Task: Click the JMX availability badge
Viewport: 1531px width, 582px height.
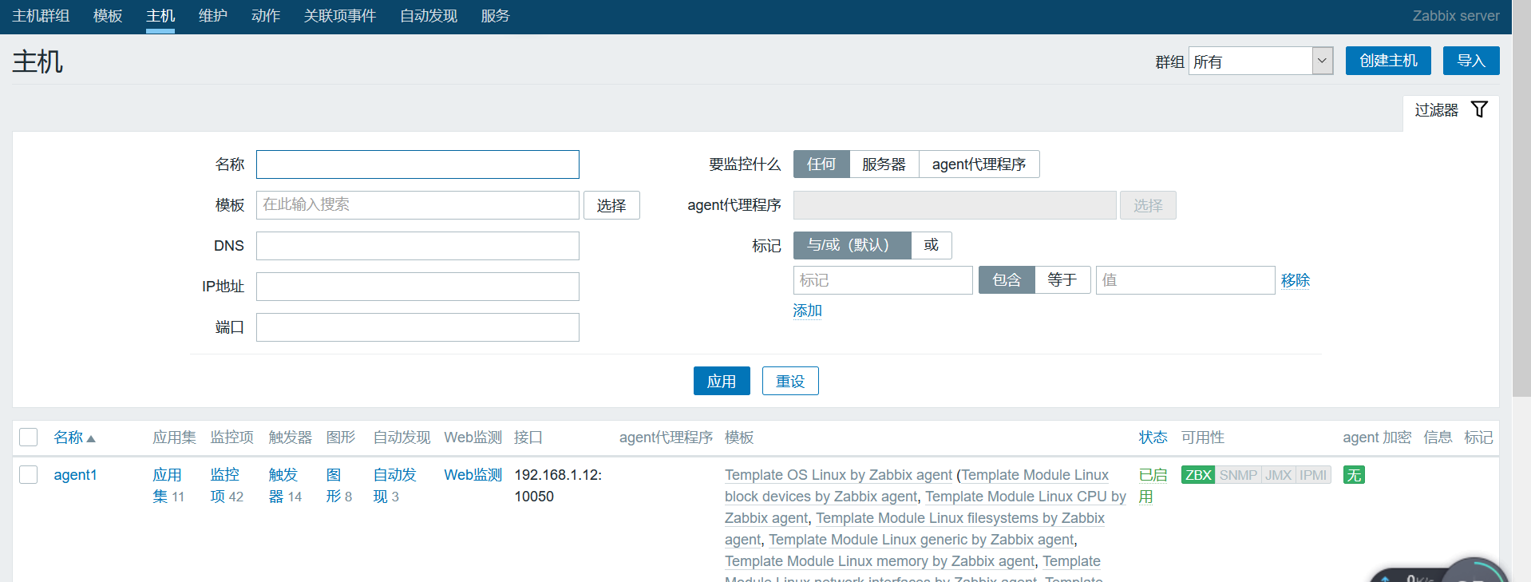Action: coord(1278,475)
